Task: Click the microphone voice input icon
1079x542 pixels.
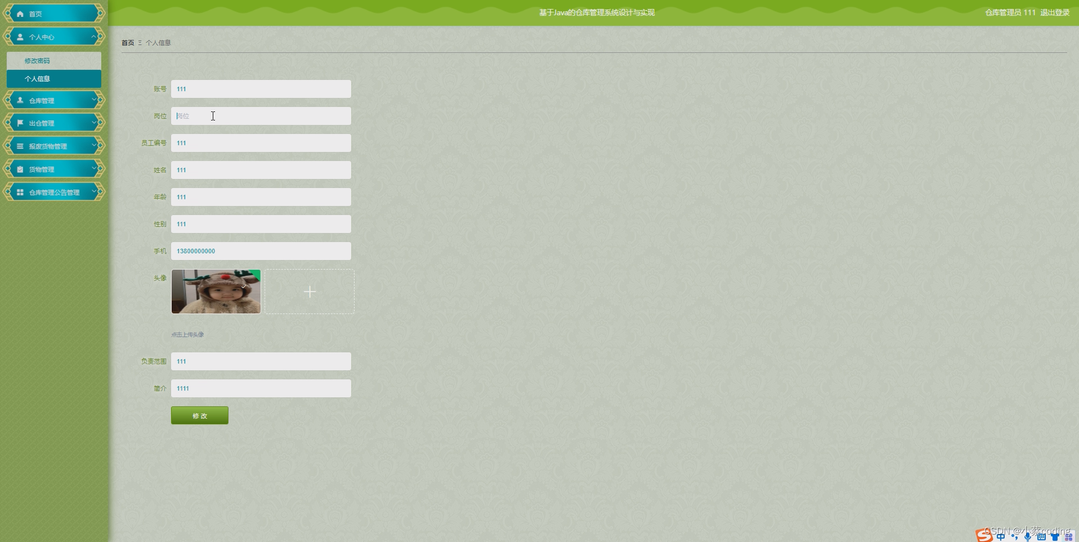Action: click(x=1028, y=536)
